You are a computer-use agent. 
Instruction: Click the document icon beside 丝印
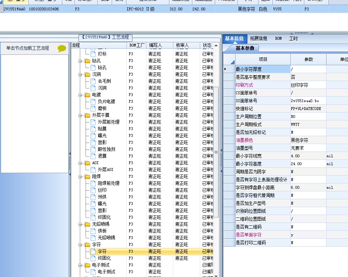pos(93,190)
